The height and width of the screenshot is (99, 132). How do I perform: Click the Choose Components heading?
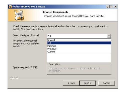[x=56, y=12]
